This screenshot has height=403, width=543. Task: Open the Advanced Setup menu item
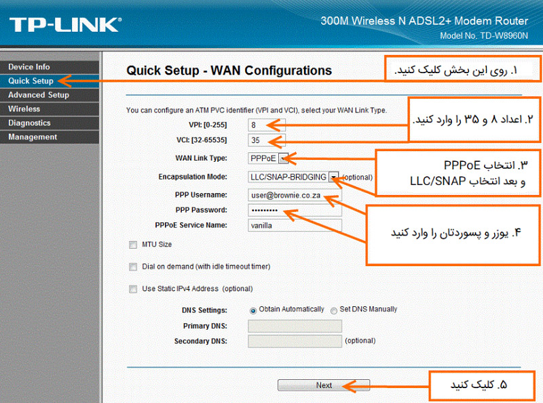(39, 95)
